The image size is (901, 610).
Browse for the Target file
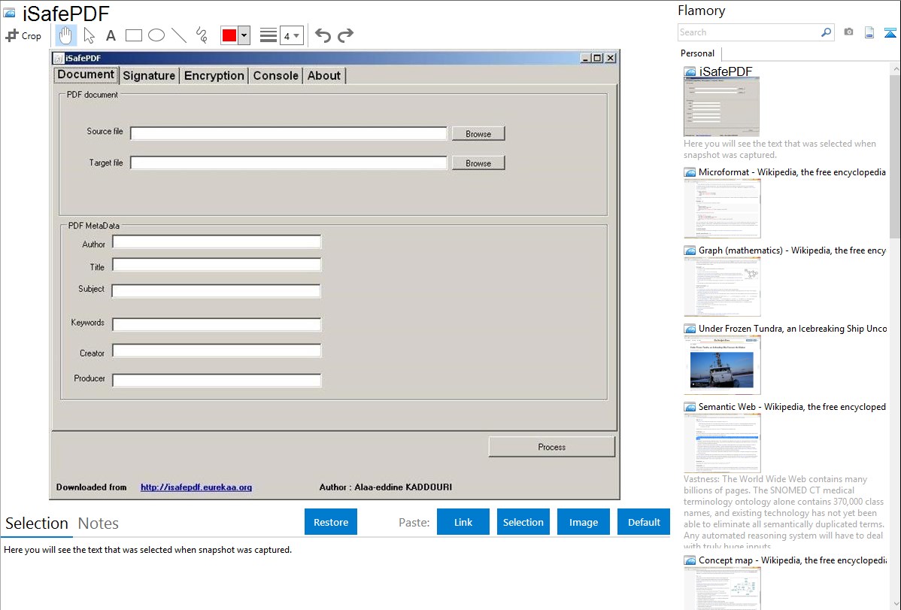[478, 163]
